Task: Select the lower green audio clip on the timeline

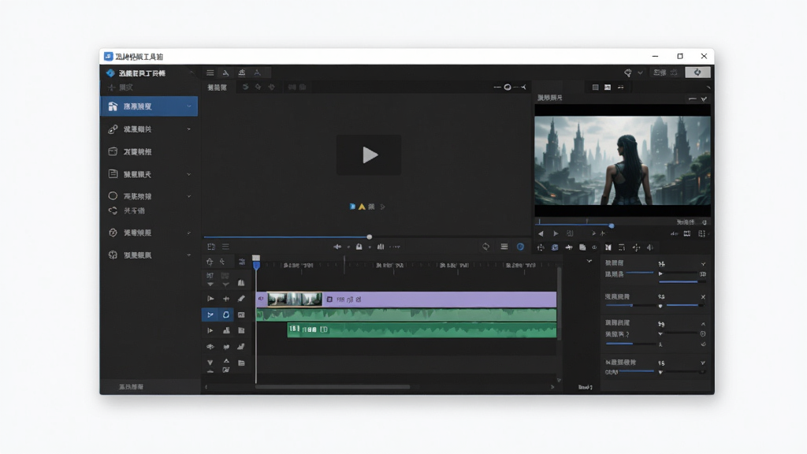Action: 422,330
